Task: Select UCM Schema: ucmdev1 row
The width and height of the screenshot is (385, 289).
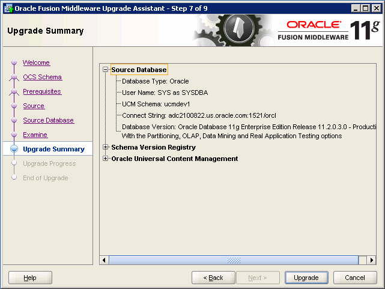Action: pos(156,104)
